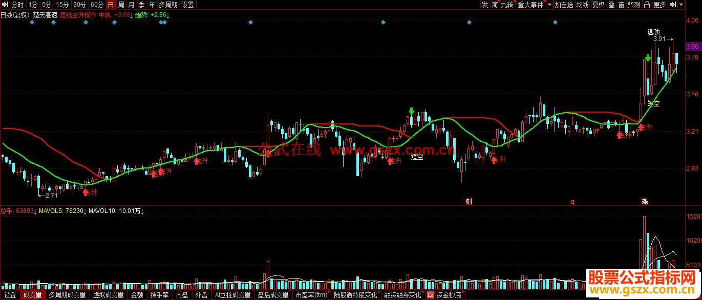
Task: Click the 窗 window button
Action: pyautogui.click(x=621, y=5)
